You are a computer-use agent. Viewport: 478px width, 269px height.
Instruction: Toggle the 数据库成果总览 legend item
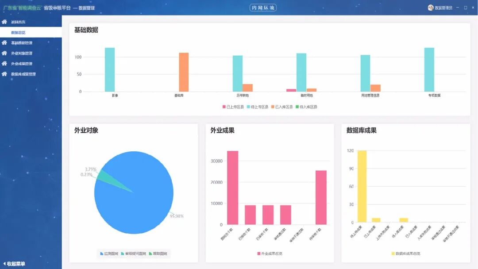coord(406,254)
